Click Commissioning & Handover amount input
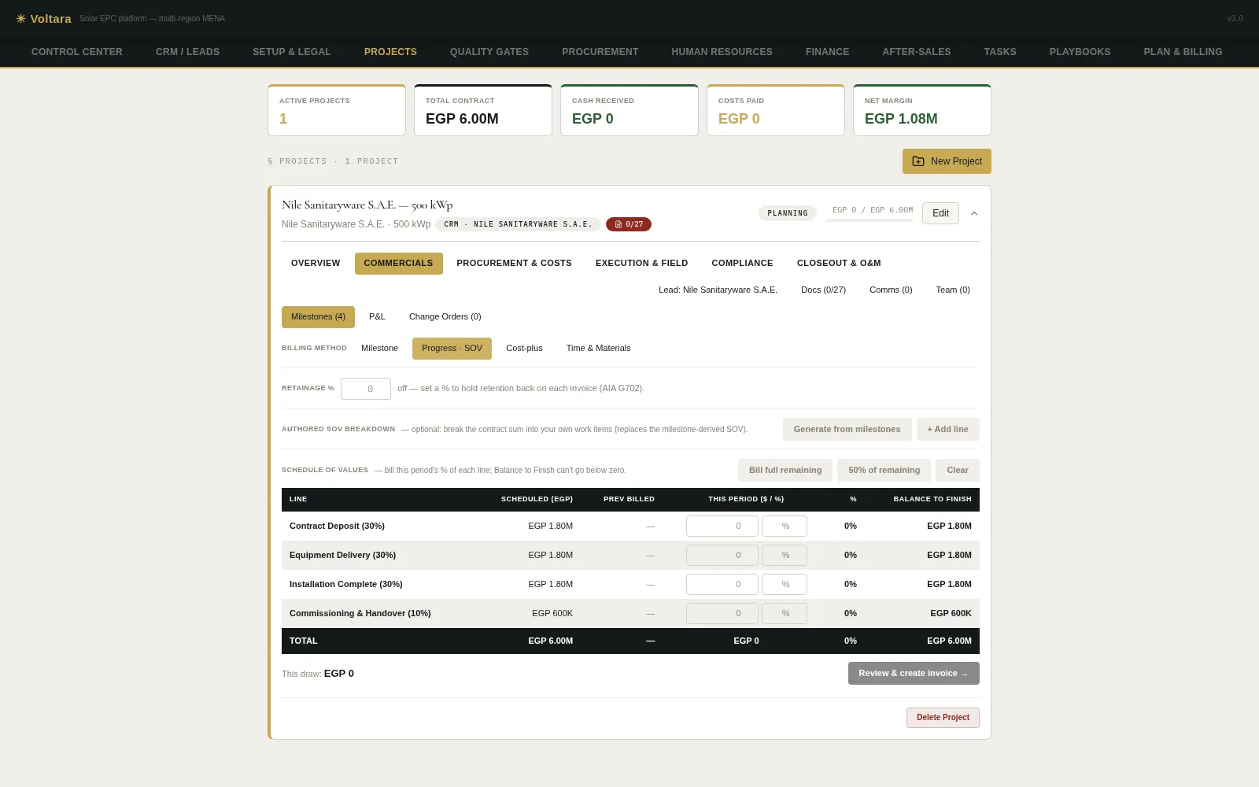Viewport: 1259px width, 787px height. [722, 614]
